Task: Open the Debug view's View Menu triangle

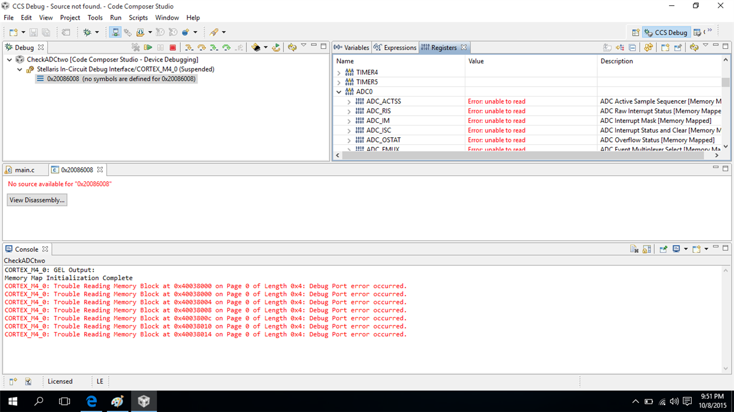Action: (x=304, y=46)
